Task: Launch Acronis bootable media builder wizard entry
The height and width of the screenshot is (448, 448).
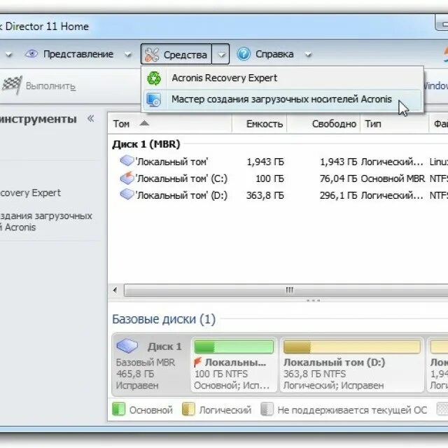Action: tap(282, 99)
